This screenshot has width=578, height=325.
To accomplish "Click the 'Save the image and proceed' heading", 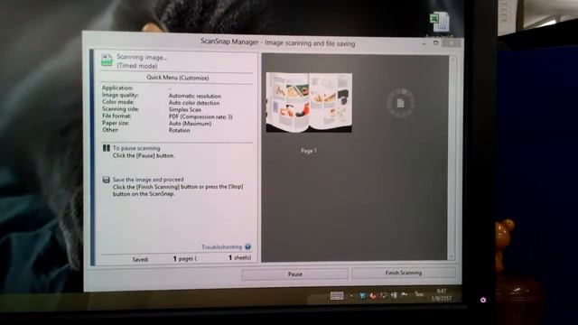I will [x=148, y=180].
